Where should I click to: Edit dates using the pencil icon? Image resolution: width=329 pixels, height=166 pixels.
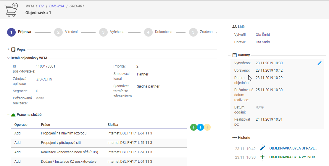click(320, 63)
